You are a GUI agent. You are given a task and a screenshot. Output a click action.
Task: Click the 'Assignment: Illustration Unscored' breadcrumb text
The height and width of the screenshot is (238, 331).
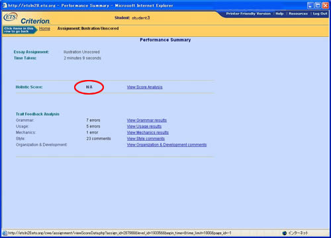(88, 28)
